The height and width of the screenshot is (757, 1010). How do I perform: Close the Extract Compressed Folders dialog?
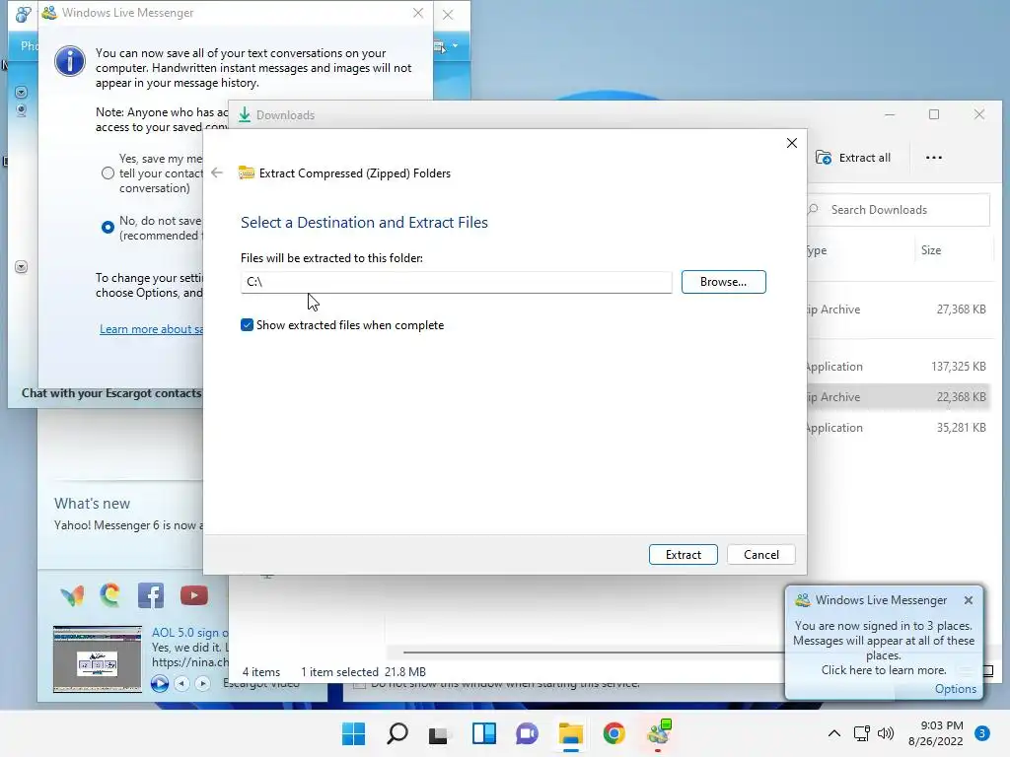tap(792, 143)
